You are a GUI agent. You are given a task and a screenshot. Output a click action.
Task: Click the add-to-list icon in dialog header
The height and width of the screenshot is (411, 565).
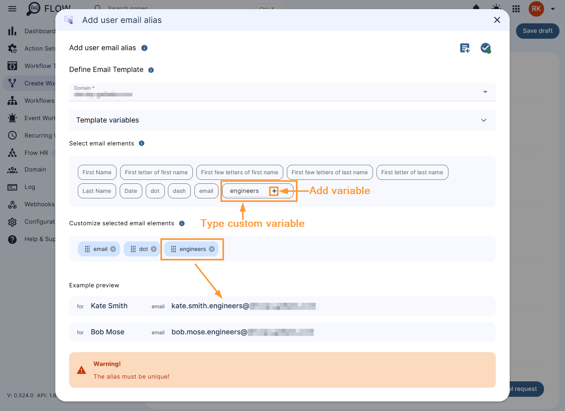pos(465,48)
